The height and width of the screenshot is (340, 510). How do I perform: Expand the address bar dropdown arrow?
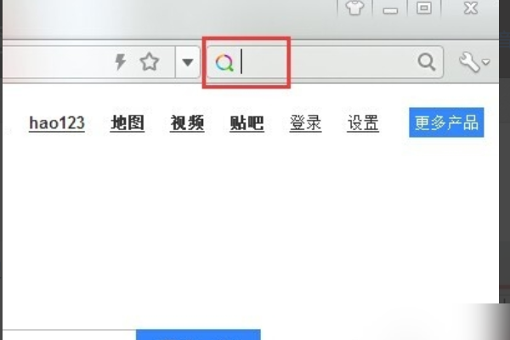point(188,62)
